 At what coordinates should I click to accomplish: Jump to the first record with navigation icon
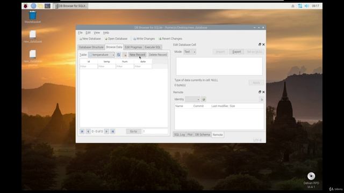pos(82,131)
